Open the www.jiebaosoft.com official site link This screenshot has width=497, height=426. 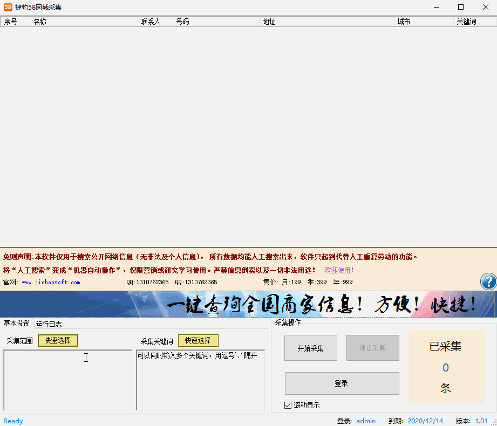point(51,282)
